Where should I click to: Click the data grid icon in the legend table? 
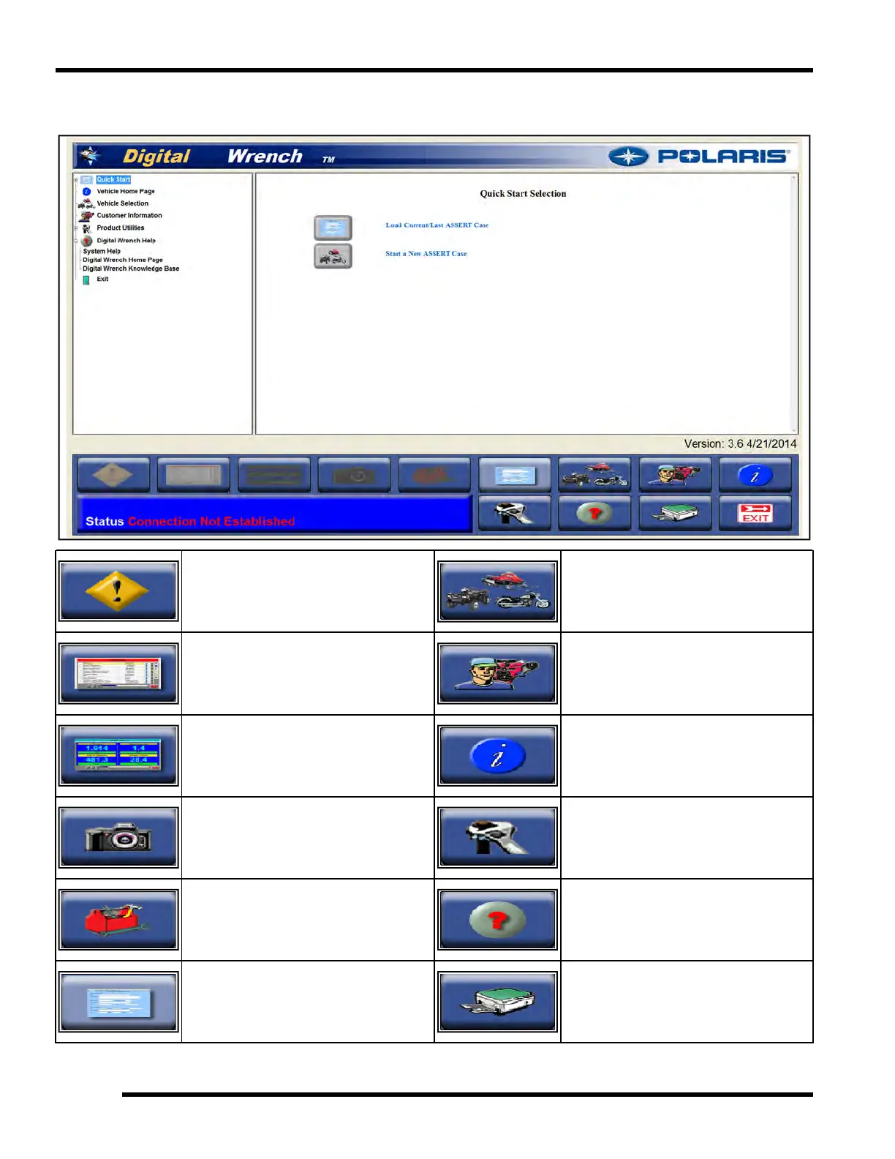click(x=118, y=673)
